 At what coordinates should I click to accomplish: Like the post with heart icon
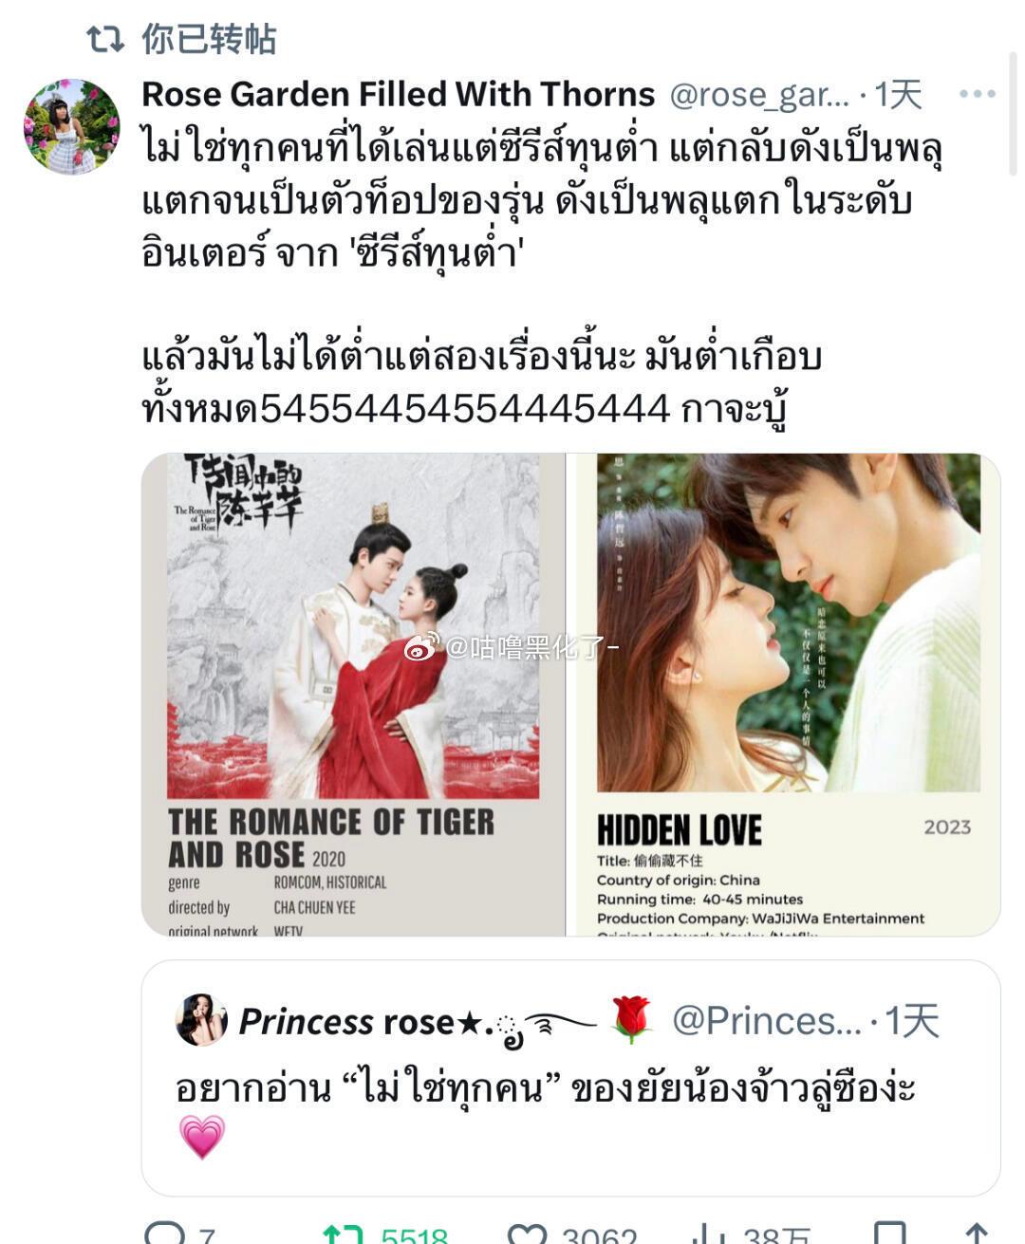click(x=527, y=1234)
